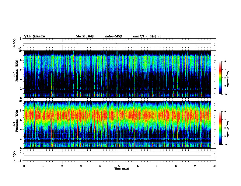241x186 pixels.
Task: Click "-7" tick on ch.1 color bar
Action: point(225,70)
